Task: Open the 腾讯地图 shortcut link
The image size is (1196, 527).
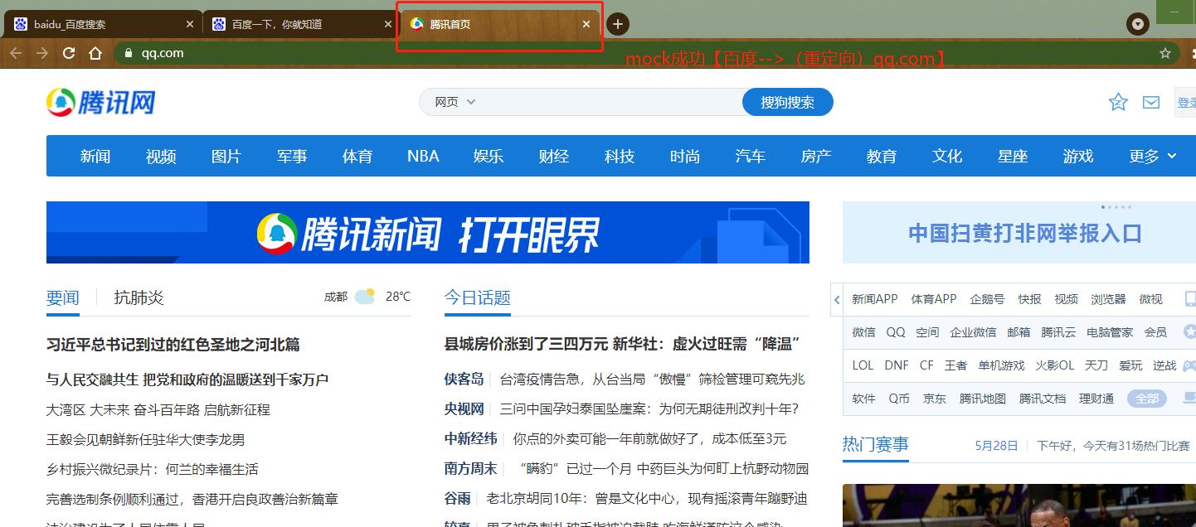Action: [983, 399]
